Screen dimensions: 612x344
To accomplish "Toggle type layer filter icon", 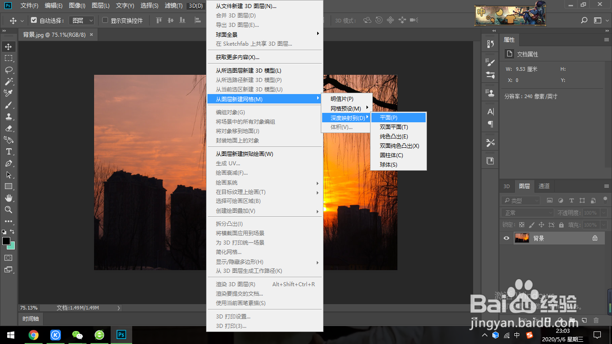I will (x=571, y=201).
